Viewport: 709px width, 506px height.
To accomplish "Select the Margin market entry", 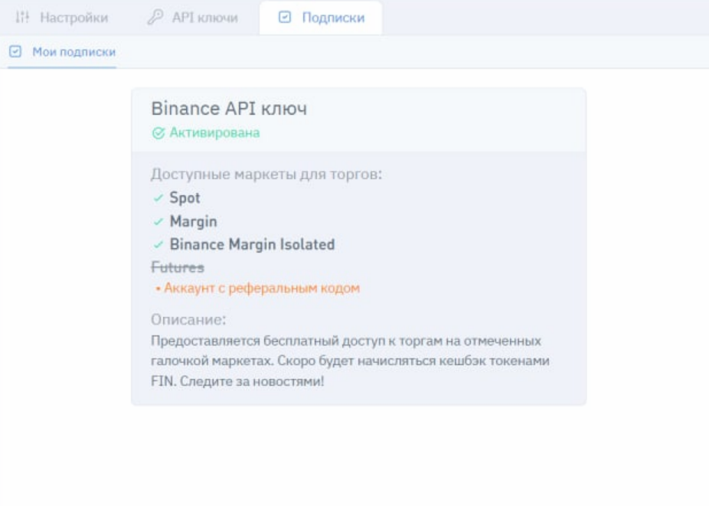I will click(194, 221).
